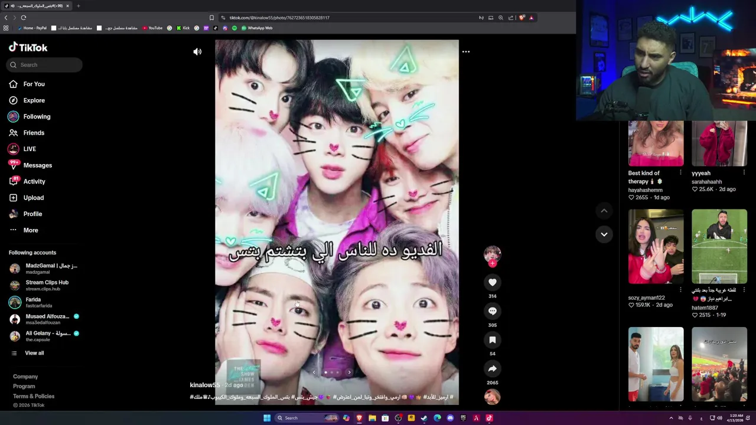Open the zoom magnifier icon in the address bar
Image resolution: width=756 pixels, height=425 pixels.
(501, 18)
